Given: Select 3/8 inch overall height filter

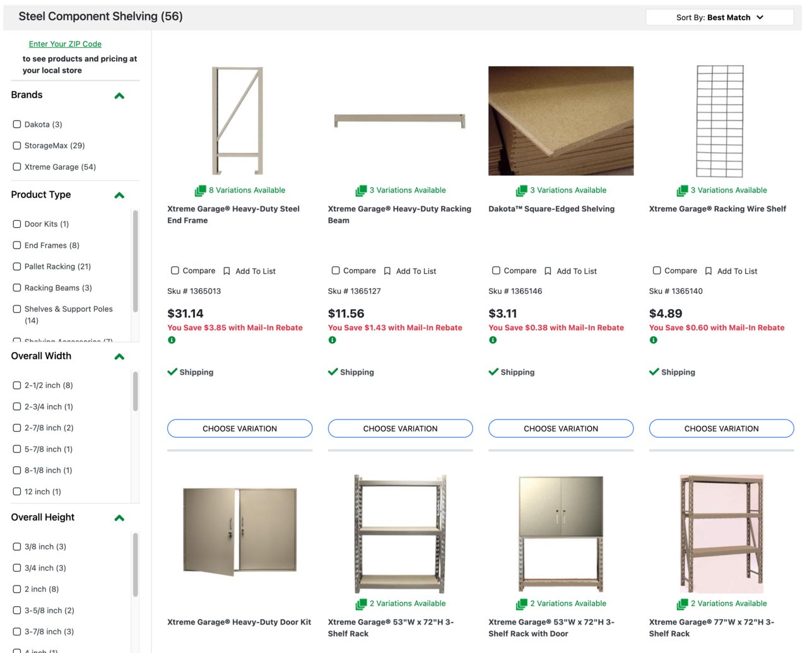Looking at the screenshot, I should [x=17, y=547].
